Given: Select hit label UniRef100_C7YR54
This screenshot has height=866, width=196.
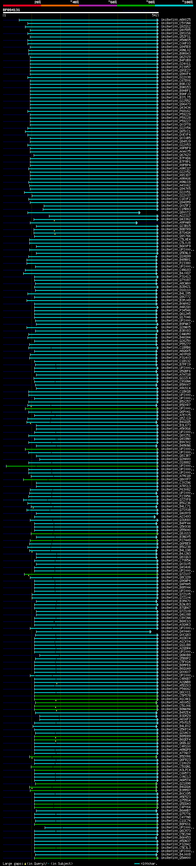Looking at the screenshot, I should (176, 560).
